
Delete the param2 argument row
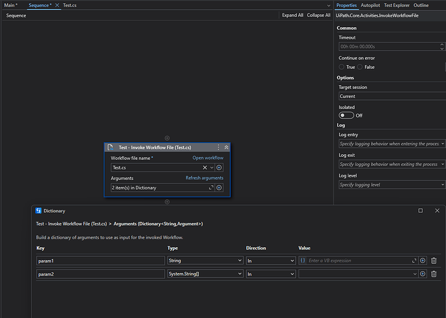434,274
